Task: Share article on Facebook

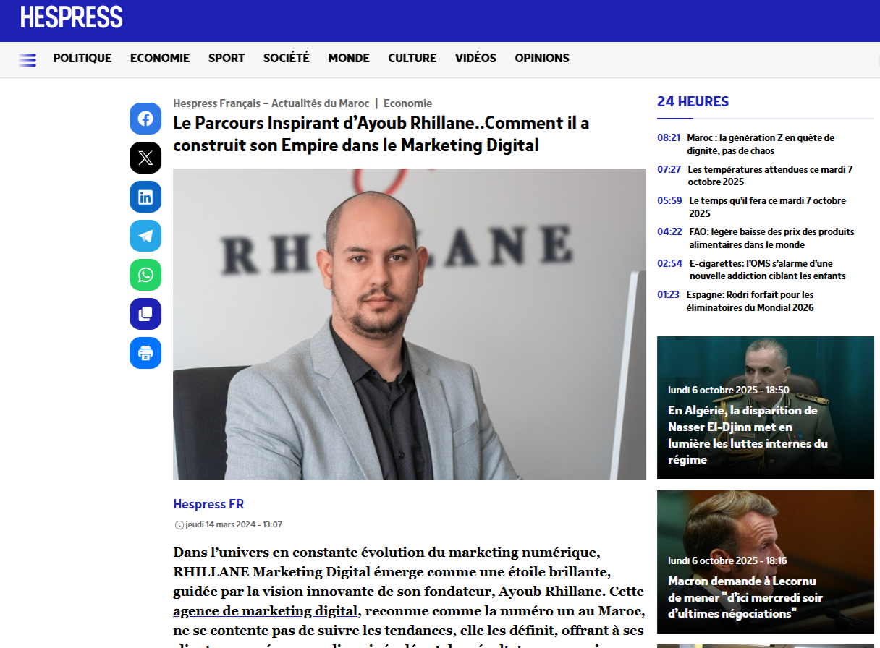Action: [x=145, y=119]
